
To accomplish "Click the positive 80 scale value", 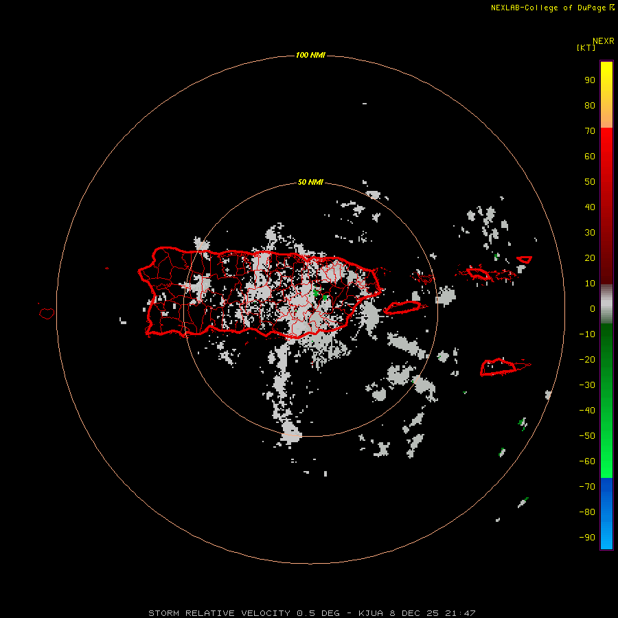I will 590,105.
